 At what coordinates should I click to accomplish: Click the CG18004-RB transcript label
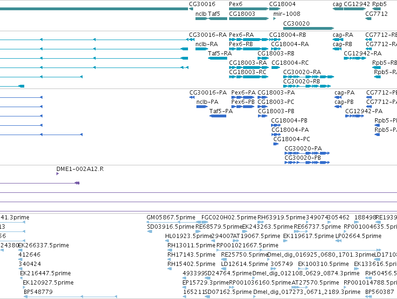(x=288, y=35)
